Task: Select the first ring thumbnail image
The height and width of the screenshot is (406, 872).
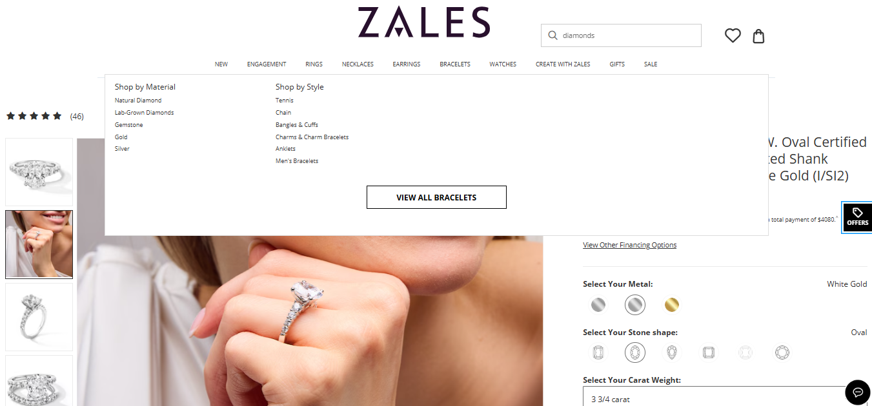Action: pyautogui.click(x=39, y=171)
